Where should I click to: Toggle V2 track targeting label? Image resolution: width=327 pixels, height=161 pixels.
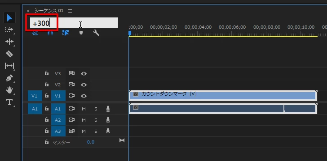click(58, 85)
